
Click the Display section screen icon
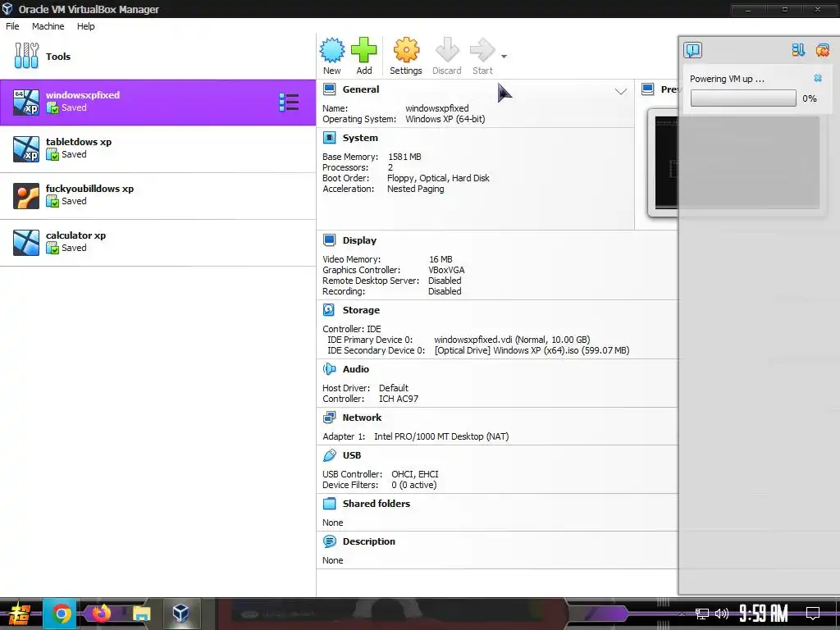(x=330, y=240)
